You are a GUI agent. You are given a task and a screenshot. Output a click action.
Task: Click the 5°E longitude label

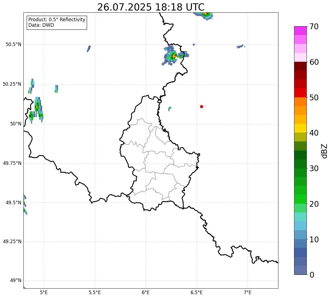(44, 292)
